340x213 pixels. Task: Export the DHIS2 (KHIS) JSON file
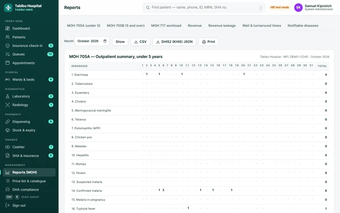pyautogui.click(x=174, y=42)
